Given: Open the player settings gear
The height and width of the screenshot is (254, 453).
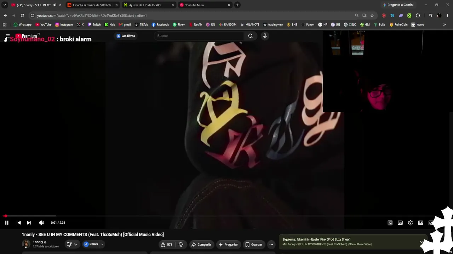Looking at the screenshot, I should tap(410, 223).
